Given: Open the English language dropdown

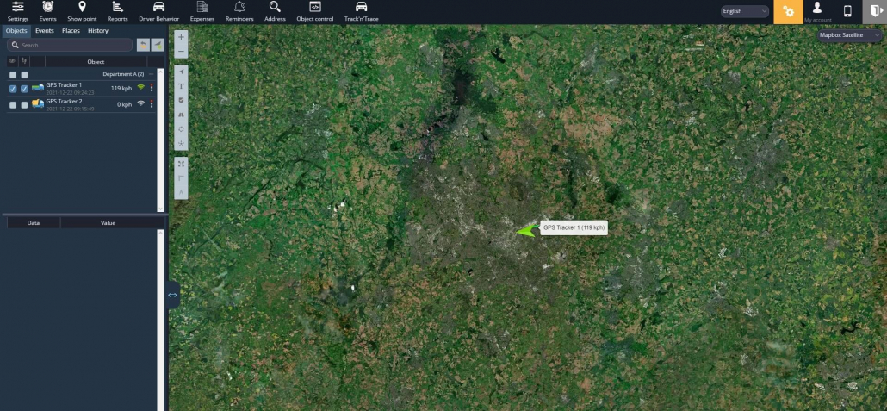Looking at the screenshot, I should (744, 11).
